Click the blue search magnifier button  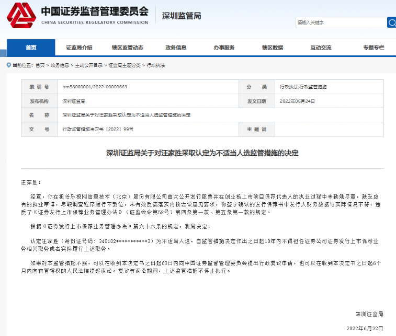pos(391,22)
